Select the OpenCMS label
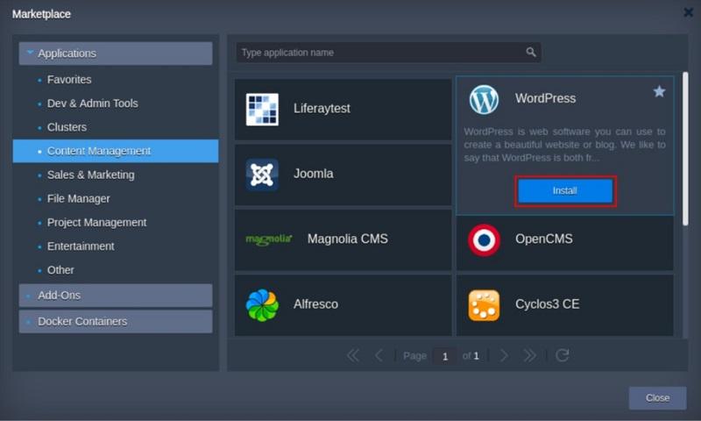Viewport: 701px width, 421px height. coord(543,239)
